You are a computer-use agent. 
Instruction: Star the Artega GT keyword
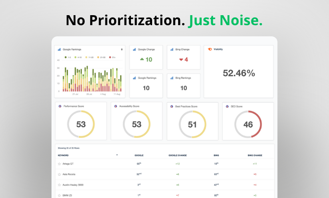tap(59, 164)
